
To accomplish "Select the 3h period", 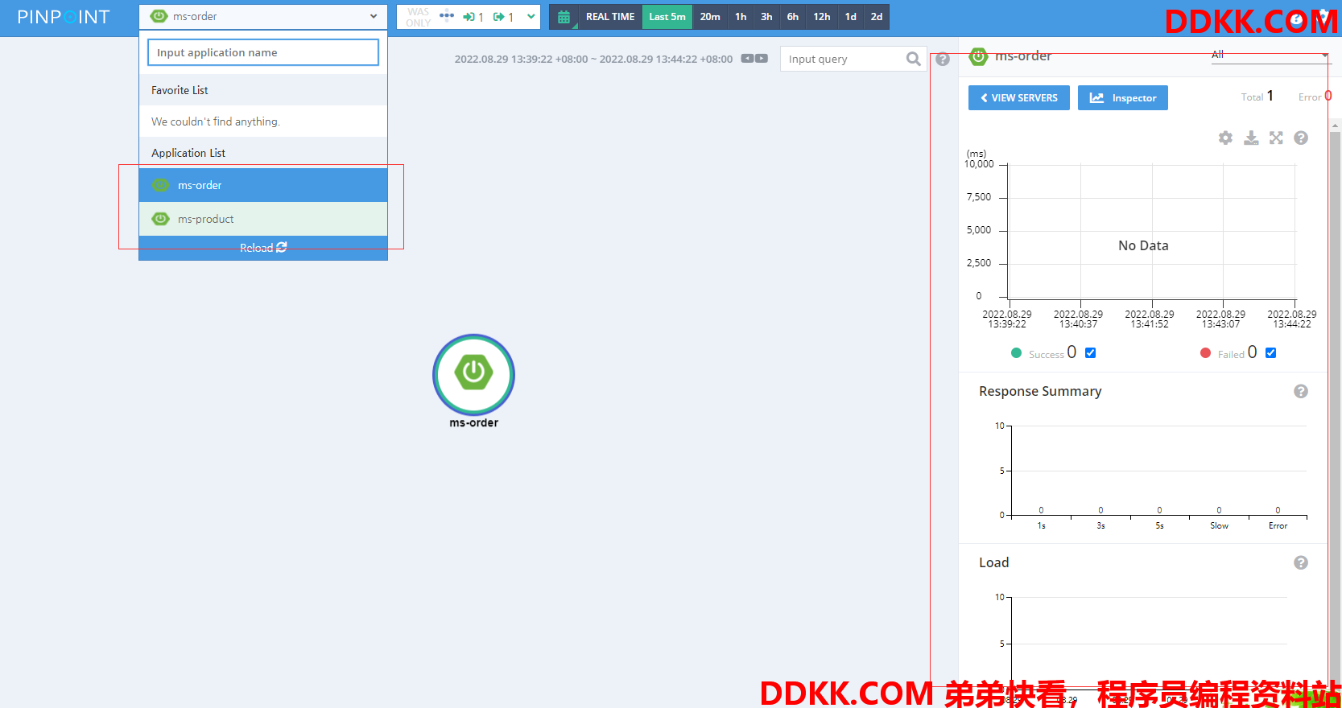I will 766,17.
